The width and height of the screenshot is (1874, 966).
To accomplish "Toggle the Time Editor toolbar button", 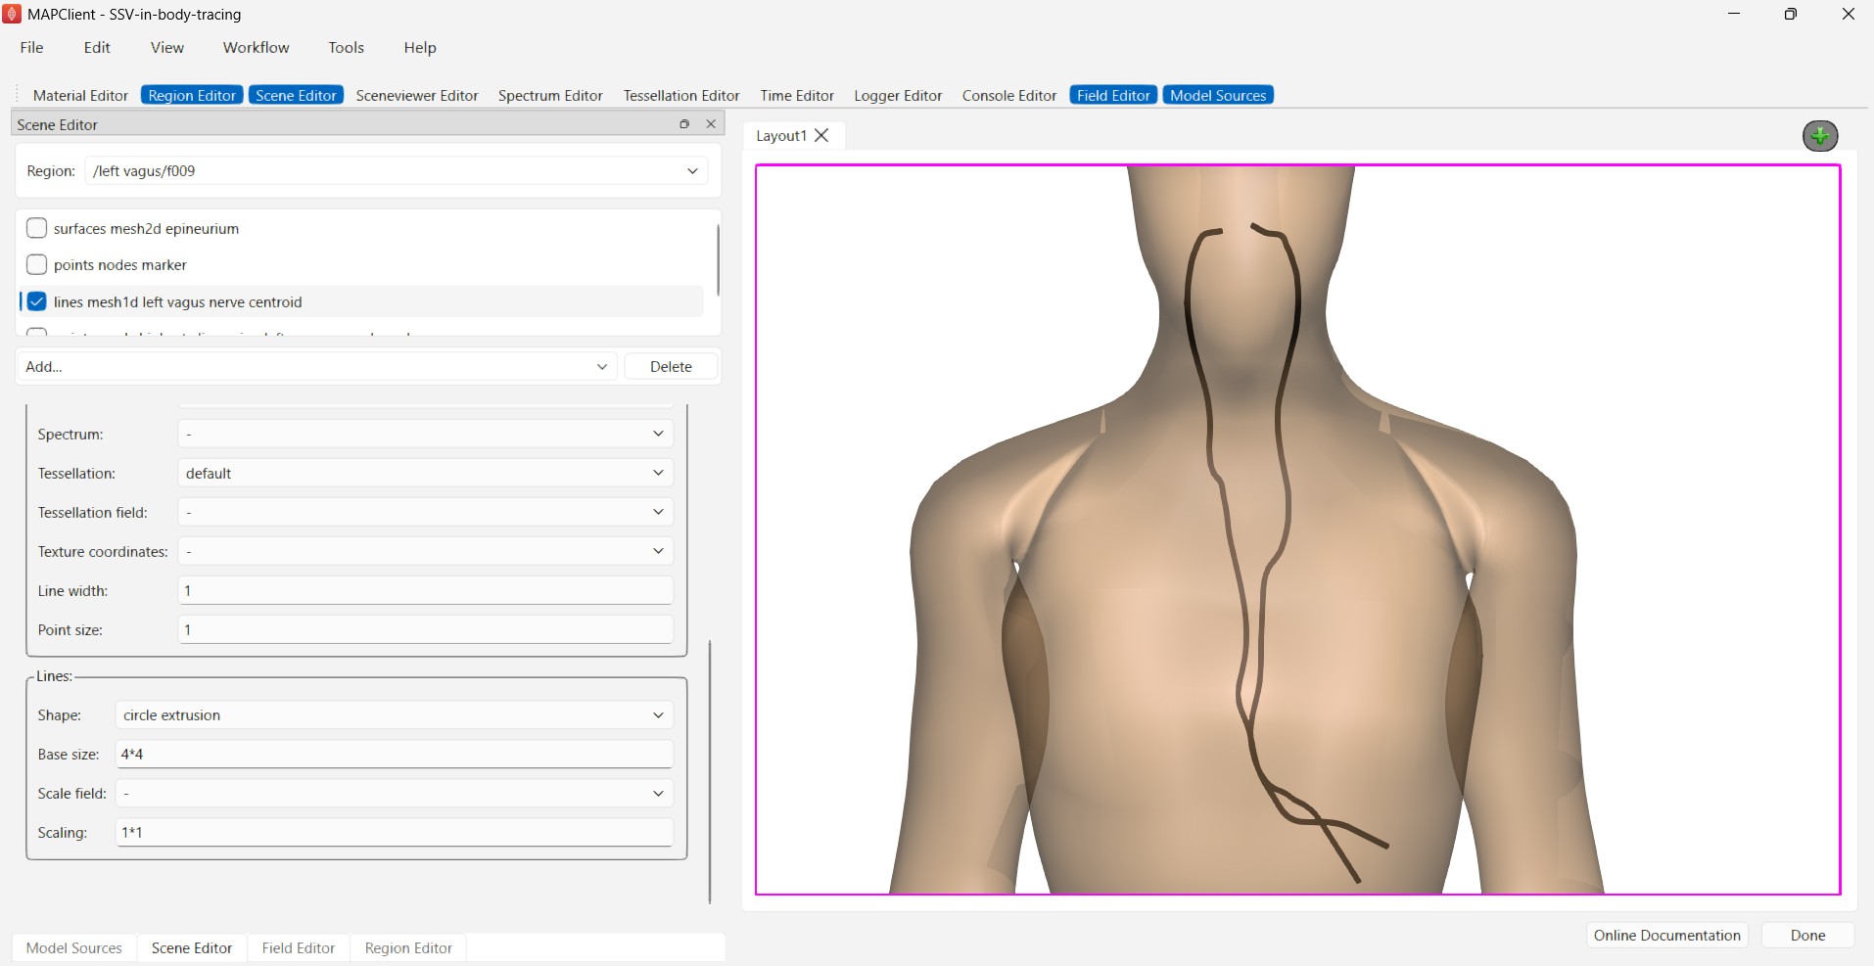I will tap(797, 95).
